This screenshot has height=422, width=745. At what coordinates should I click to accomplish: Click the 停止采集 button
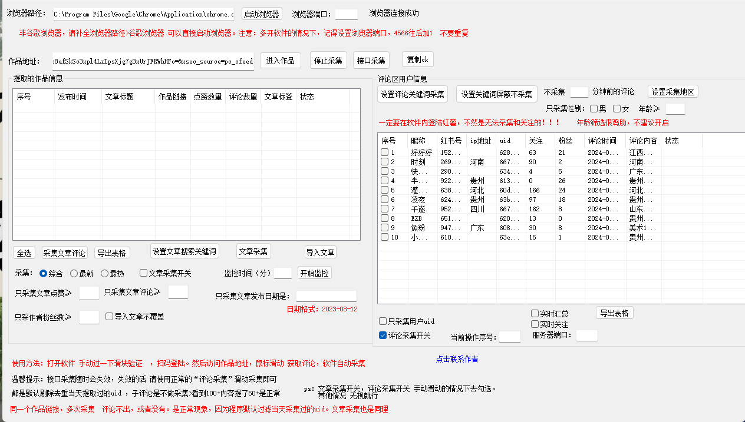point(328,61)
